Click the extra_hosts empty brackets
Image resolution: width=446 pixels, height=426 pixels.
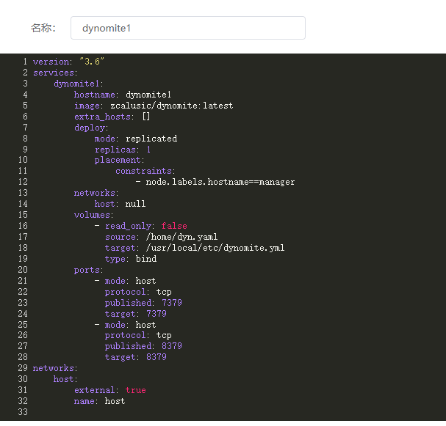145,117
